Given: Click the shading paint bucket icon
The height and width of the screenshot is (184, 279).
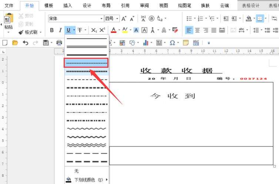Looking at the screenshot, I should click(249, 19).
